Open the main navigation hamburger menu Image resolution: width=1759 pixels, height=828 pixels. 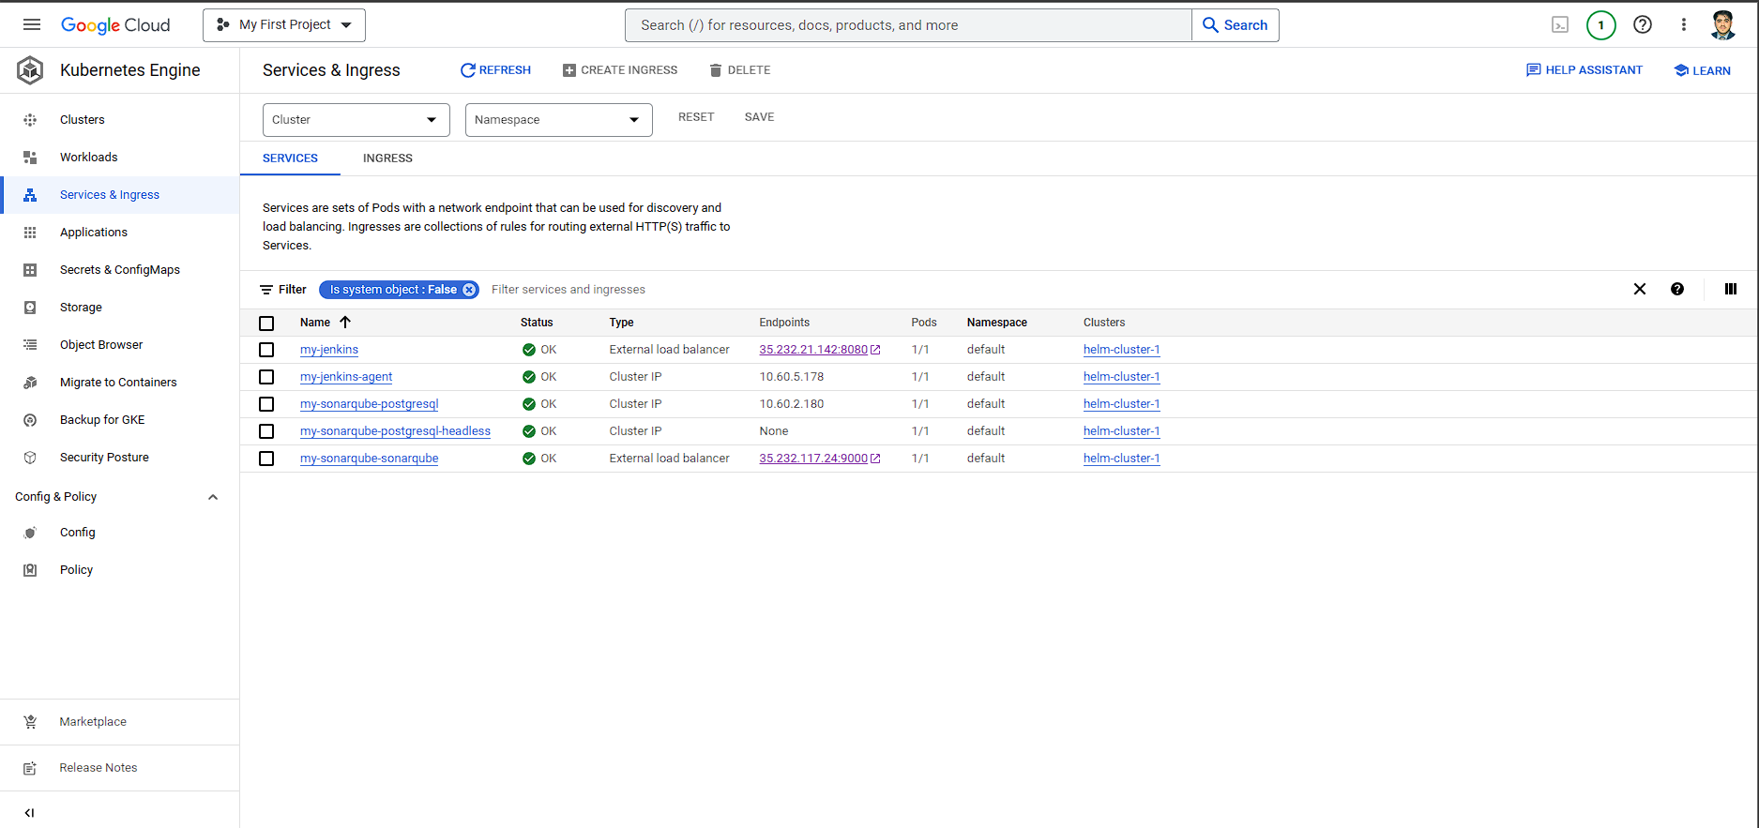[x=32, y=24]
